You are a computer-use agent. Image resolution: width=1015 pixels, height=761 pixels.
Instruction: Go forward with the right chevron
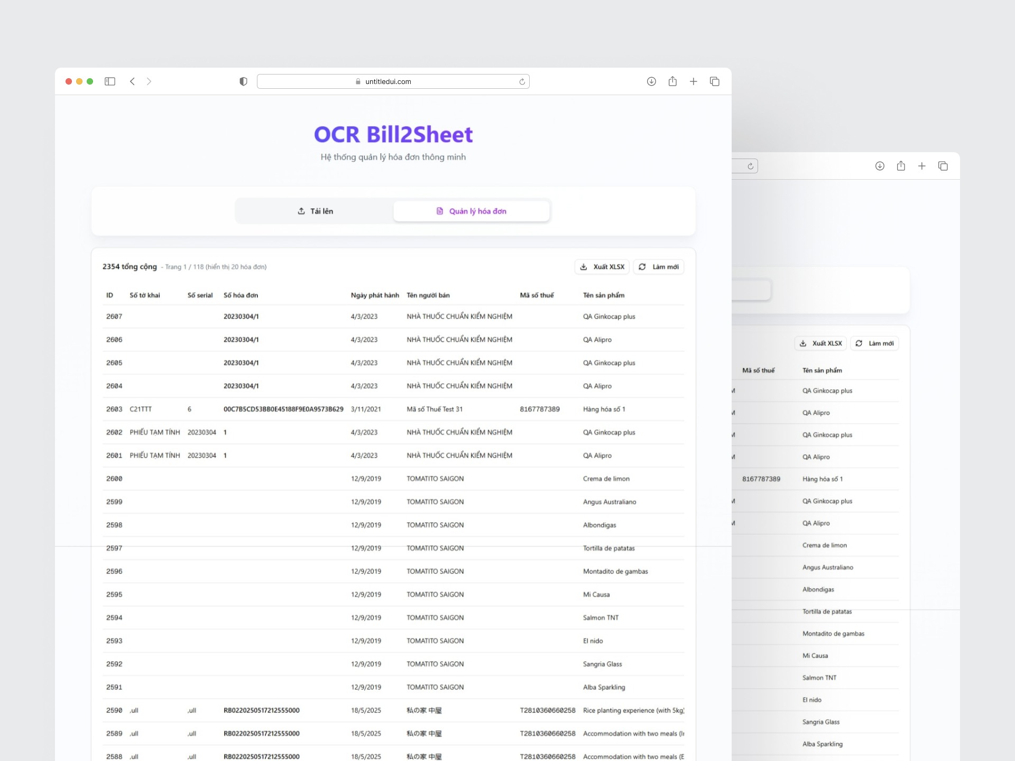[149, 81]
